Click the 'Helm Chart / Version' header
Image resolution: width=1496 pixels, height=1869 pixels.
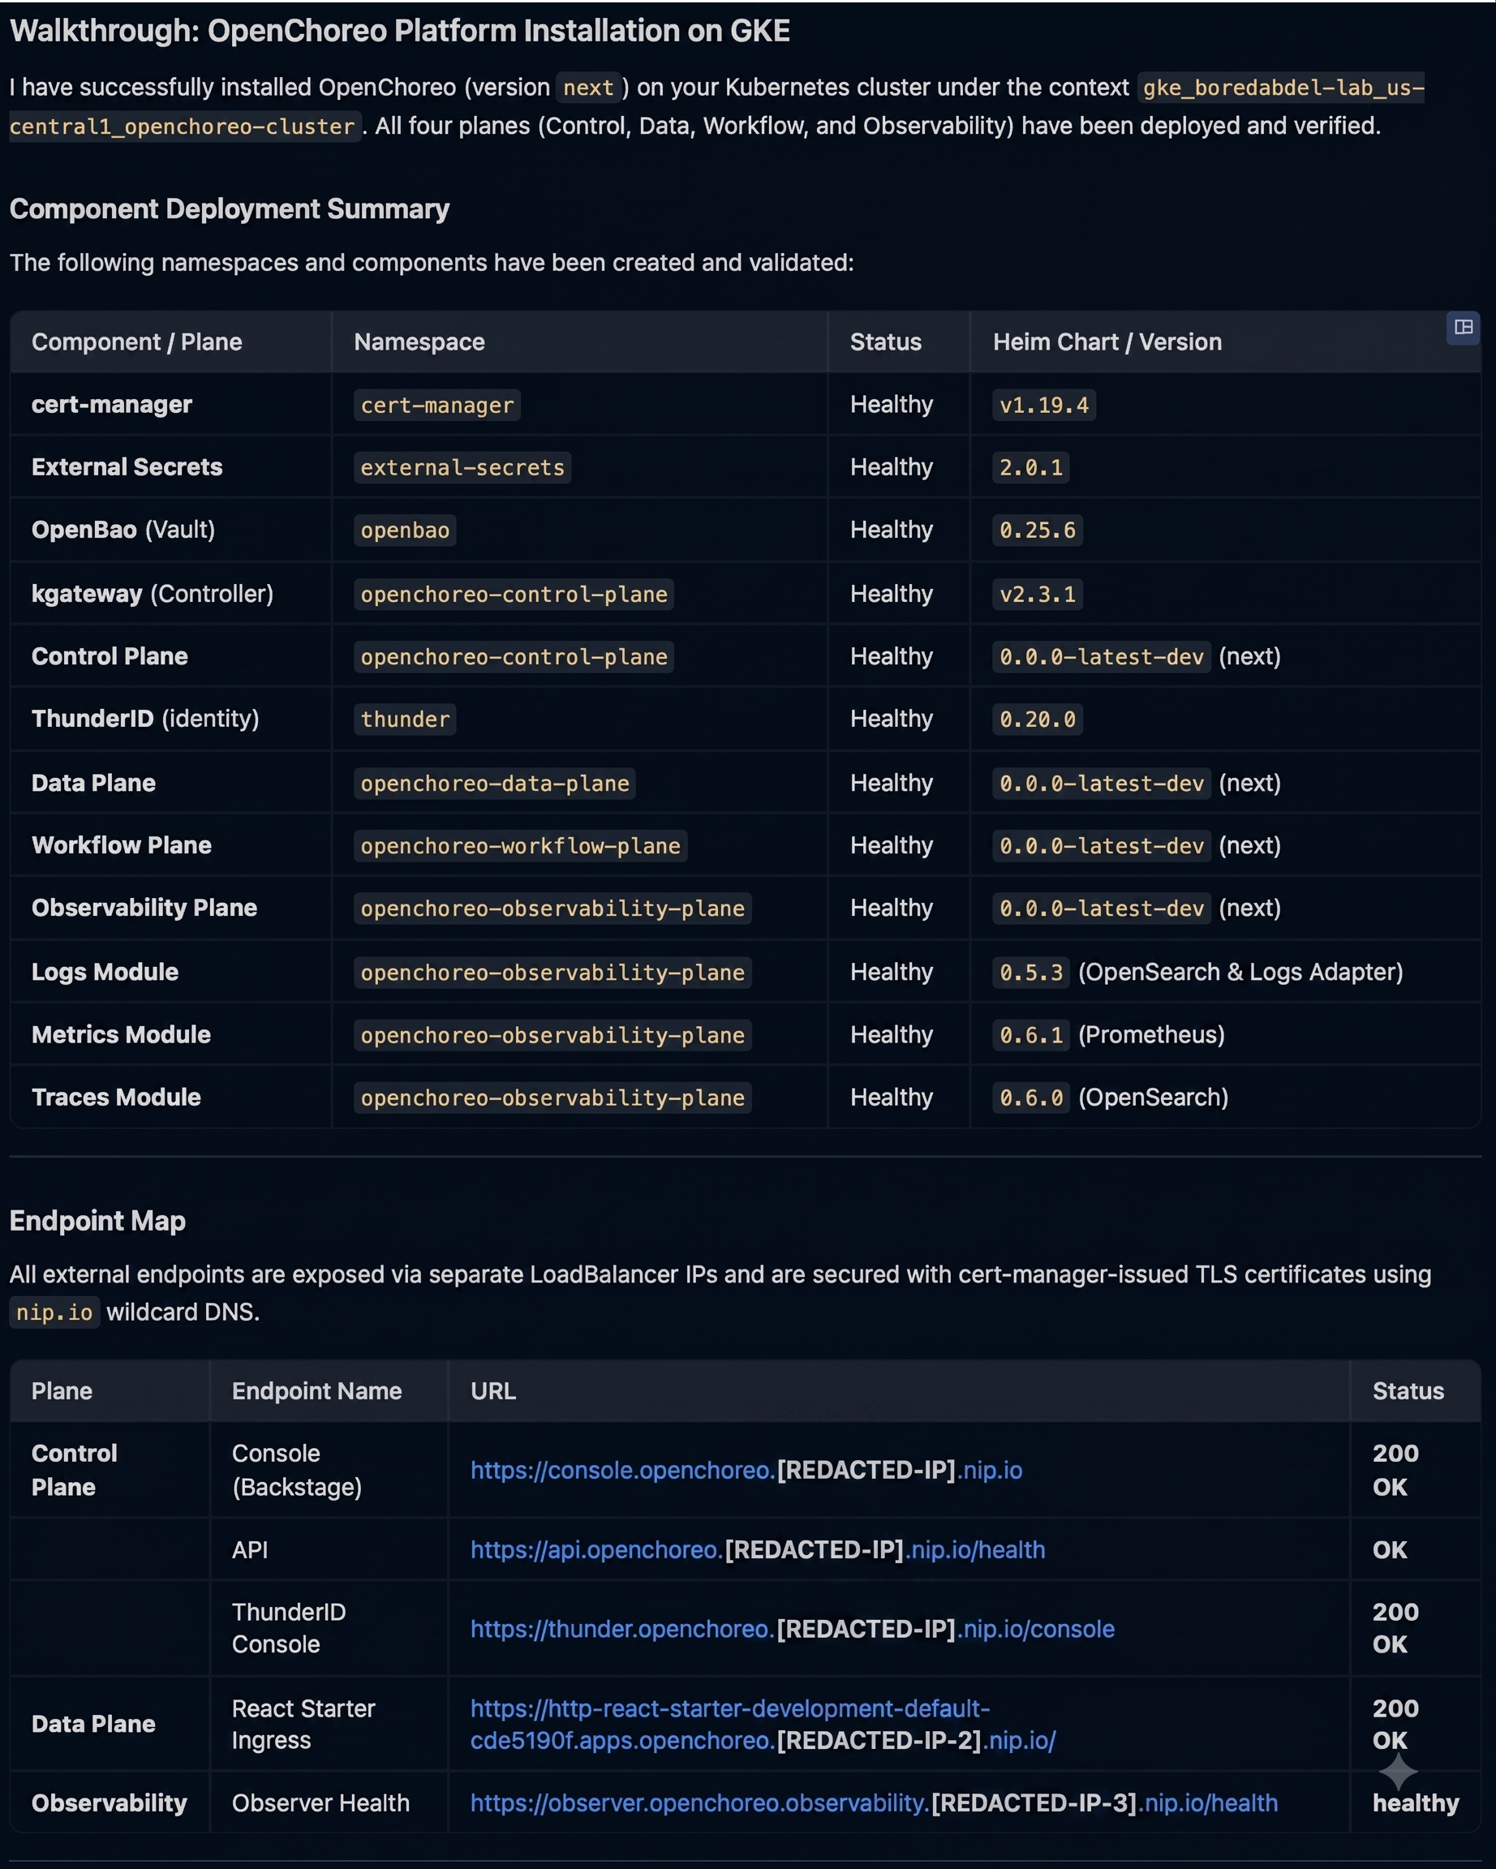click(1107, 342)
